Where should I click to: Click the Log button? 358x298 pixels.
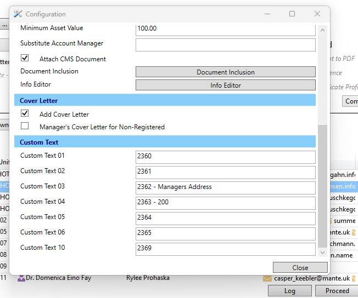coord(289,291)
